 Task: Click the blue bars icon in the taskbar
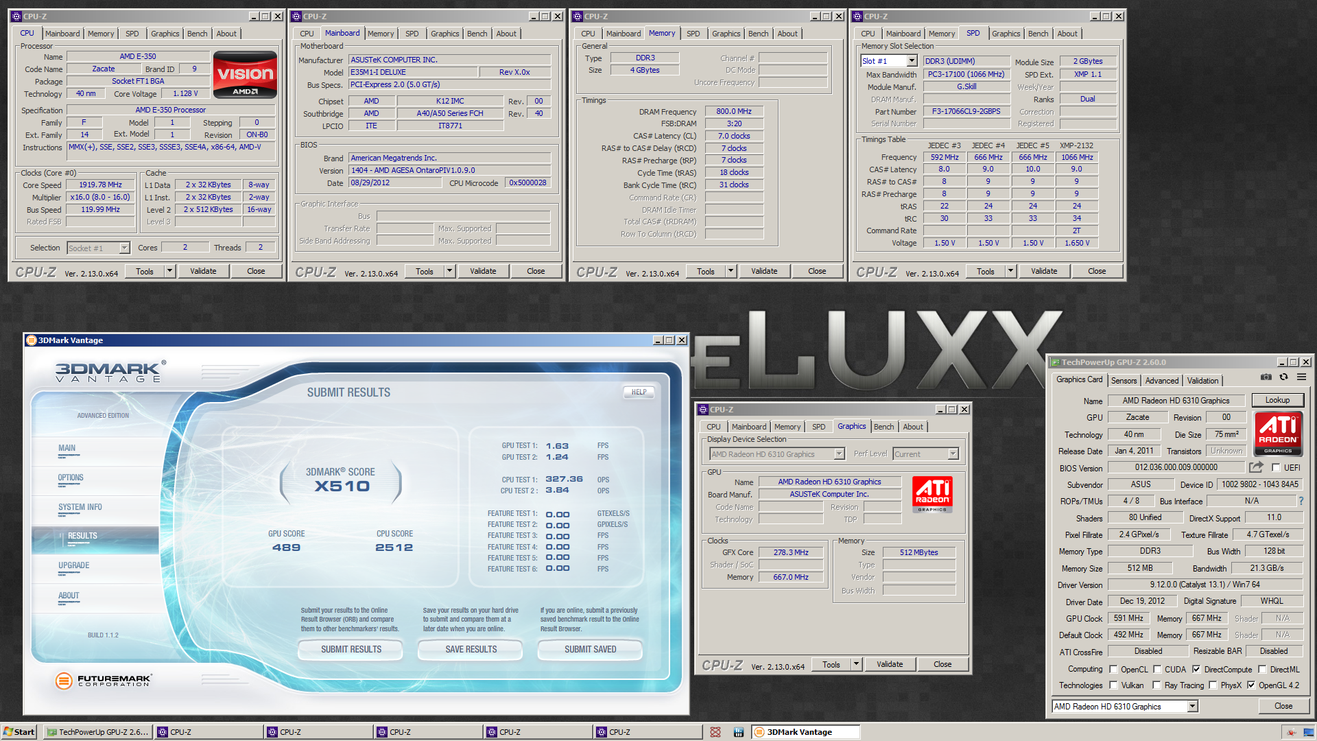click(738, 732)
